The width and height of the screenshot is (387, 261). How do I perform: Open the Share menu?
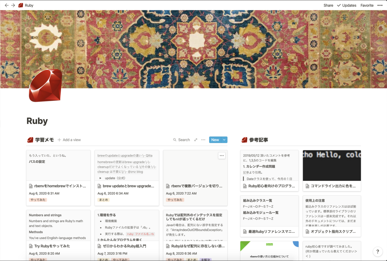(x=328, y=5)
